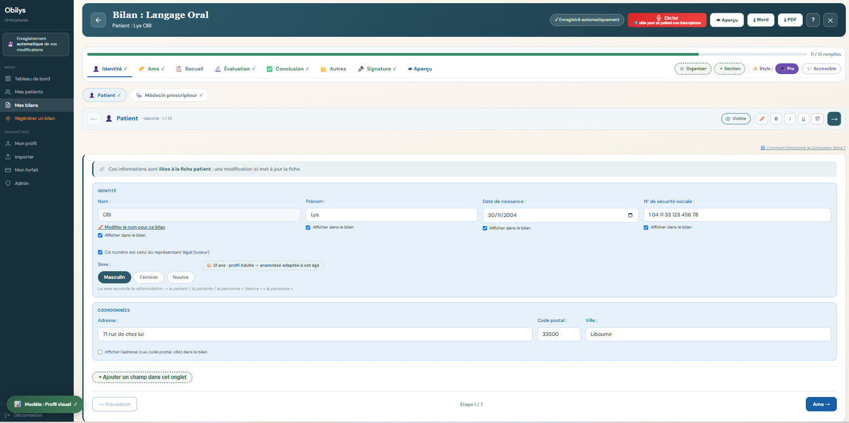Click Ajouter un champ dans cet onglet
Viewport: 849px width, 423px height.
pyautogui.click(x=142, y=378)
